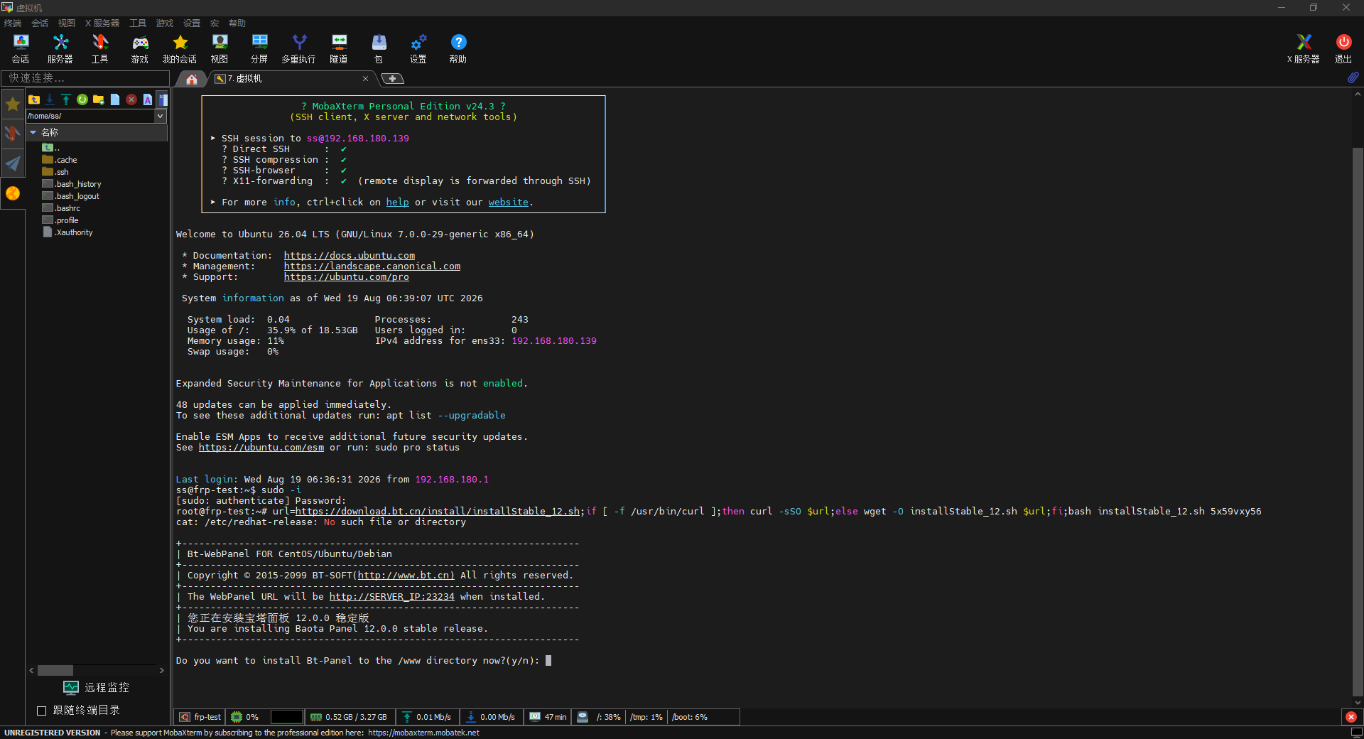Screen dimensions: 1364x739
Task: Open the 隧道 (Tunneling) toolbar icon
Action: click(339, 49)
